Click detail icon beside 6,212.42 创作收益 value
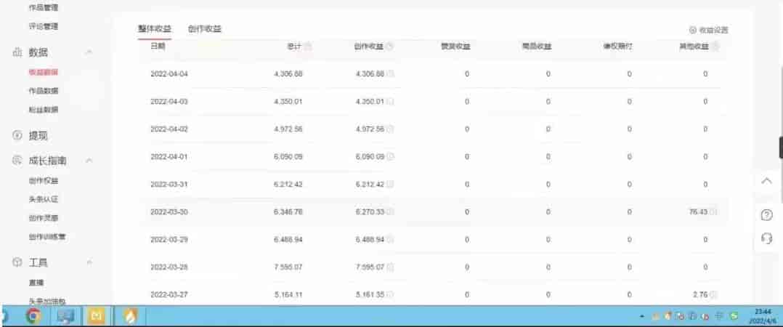The height and width of the screenshot is (327, 783). tap(390, 185)
